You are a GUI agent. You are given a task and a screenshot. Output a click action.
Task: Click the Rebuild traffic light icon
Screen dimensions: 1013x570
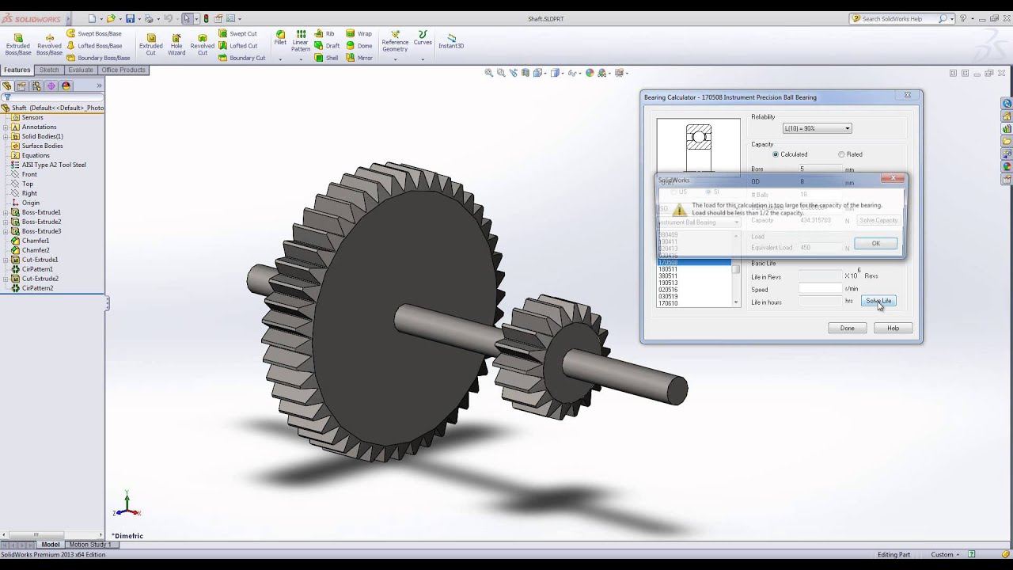pos(207,18)
